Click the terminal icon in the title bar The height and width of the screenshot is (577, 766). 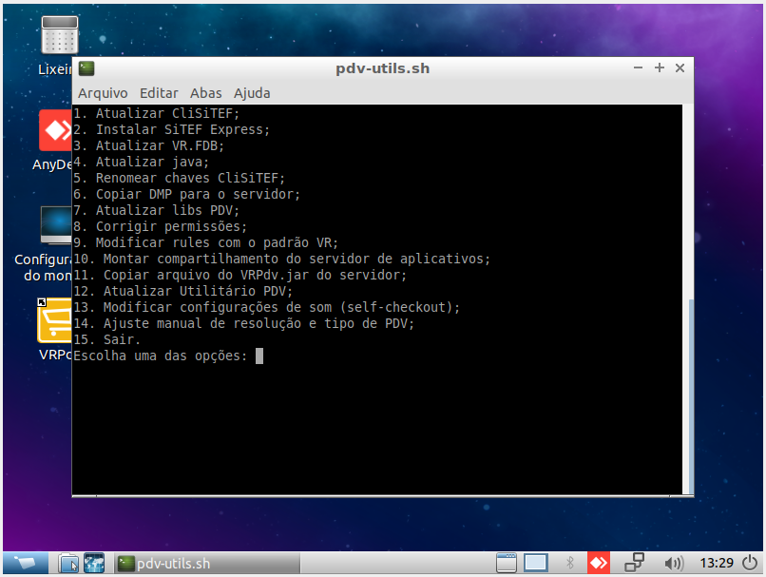click(86, 68)
